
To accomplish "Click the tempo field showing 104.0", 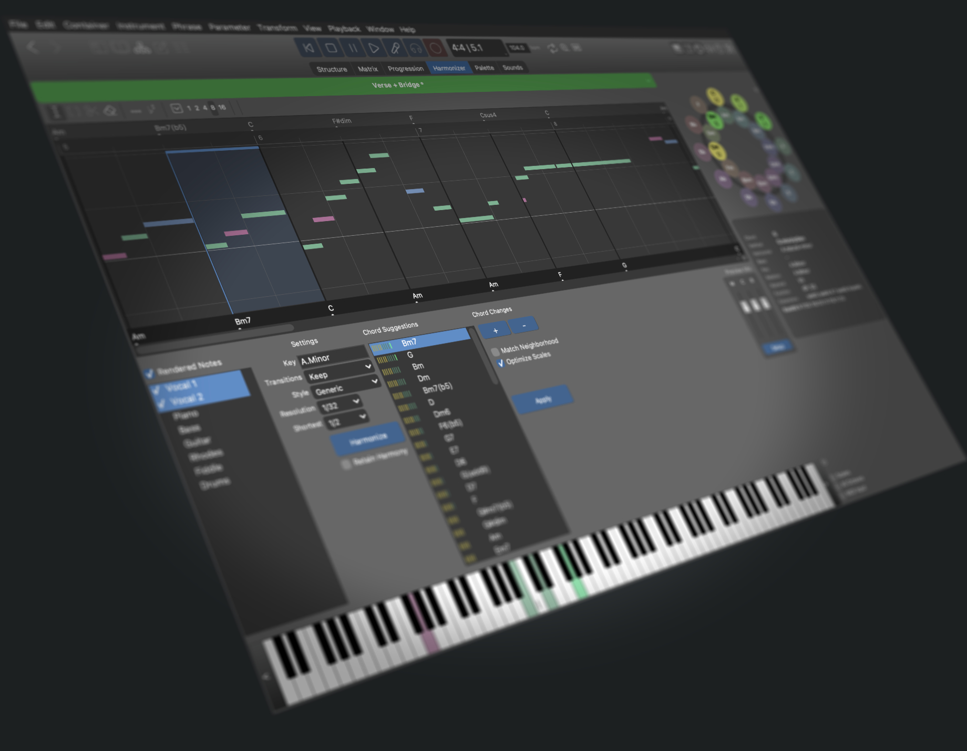I will click(517, 48).
